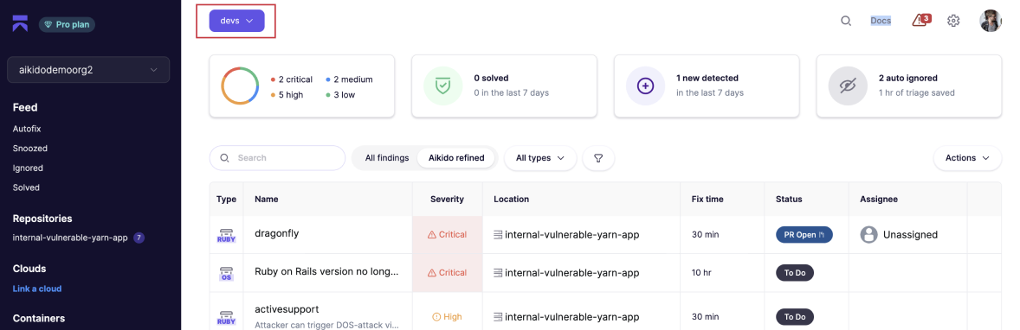Click the dragonfly row location internal-vulnerable-yarn-app

[x=566, y=234]
